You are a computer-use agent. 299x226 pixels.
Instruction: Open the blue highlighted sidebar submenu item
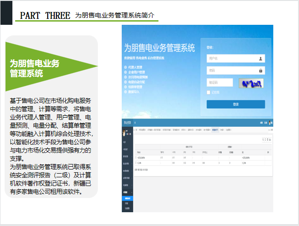click(x=127, y=198)
